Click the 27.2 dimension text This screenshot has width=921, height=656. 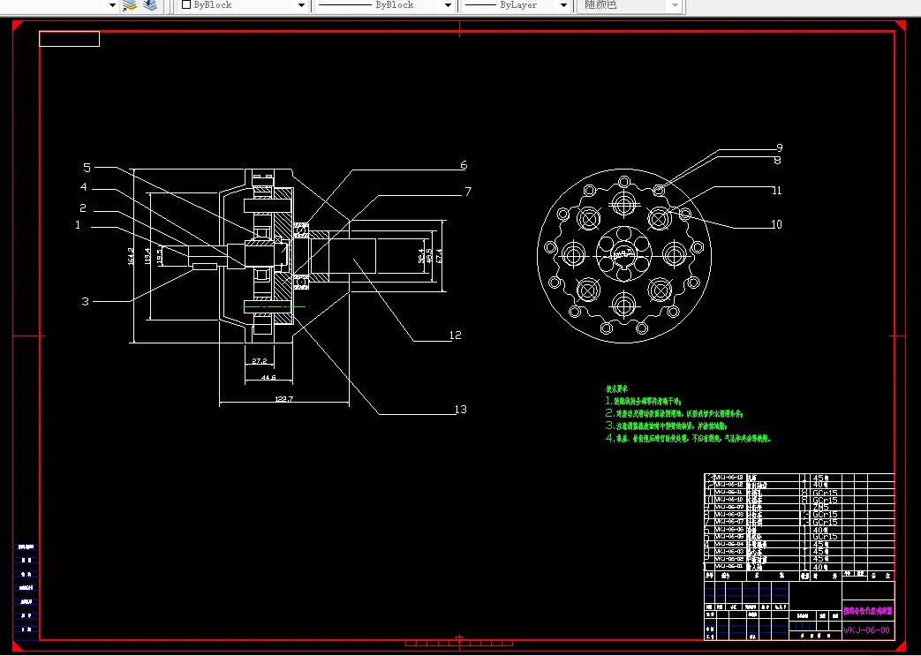[259, 361]
